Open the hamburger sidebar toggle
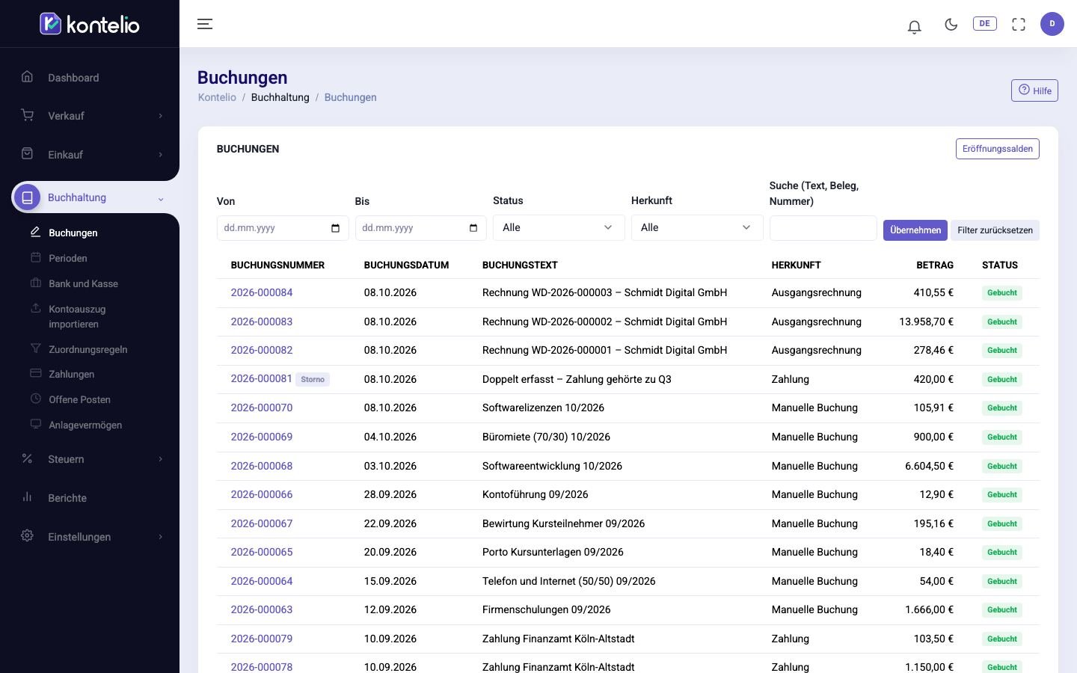The height and width of the screenshot is (673, 1077). coord(205,24)
